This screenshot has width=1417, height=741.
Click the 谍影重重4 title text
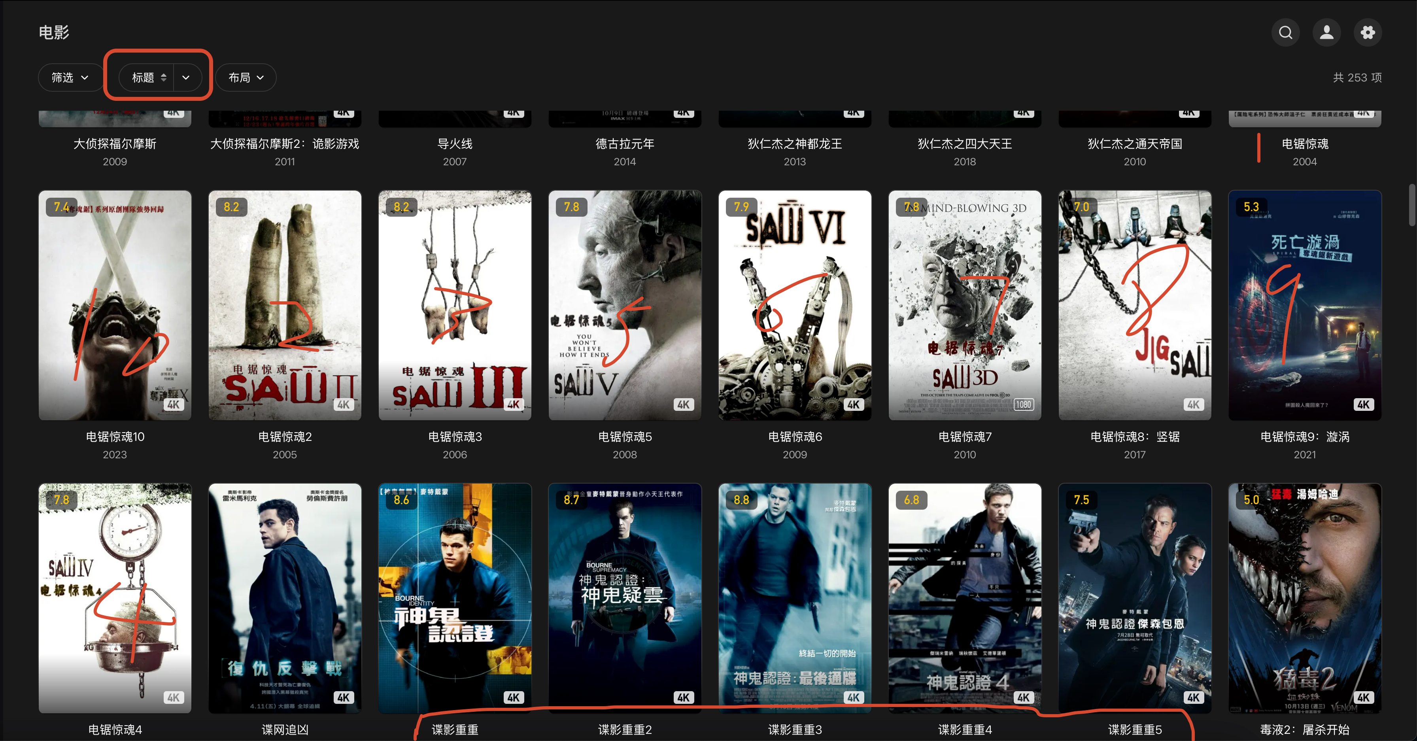coord(965,730)
